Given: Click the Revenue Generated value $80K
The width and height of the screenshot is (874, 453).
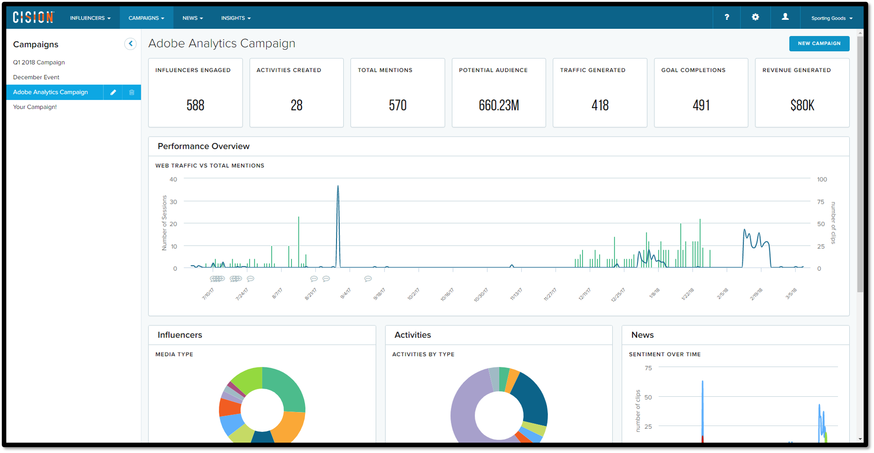Looking at the screenshot, I should pyautogui.click(x=802, y=105).
